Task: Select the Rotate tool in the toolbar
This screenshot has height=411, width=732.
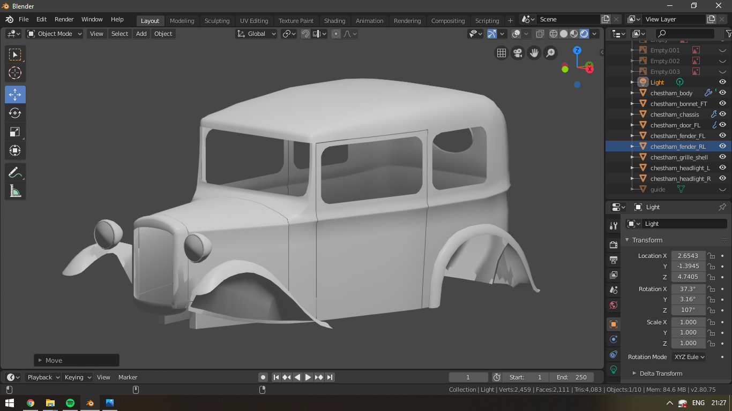Action: coord(15,113)
